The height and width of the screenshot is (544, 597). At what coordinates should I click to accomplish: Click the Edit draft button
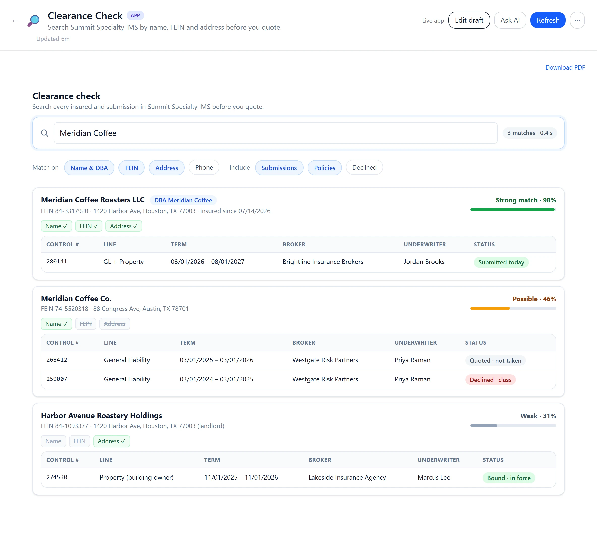469,20
